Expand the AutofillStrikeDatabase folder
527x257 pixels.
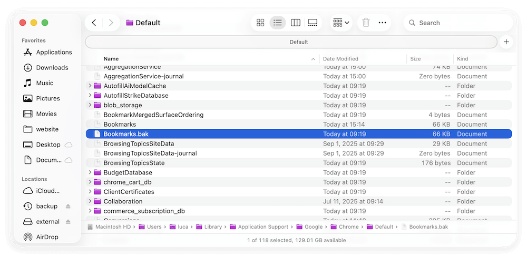click(90, 96)
